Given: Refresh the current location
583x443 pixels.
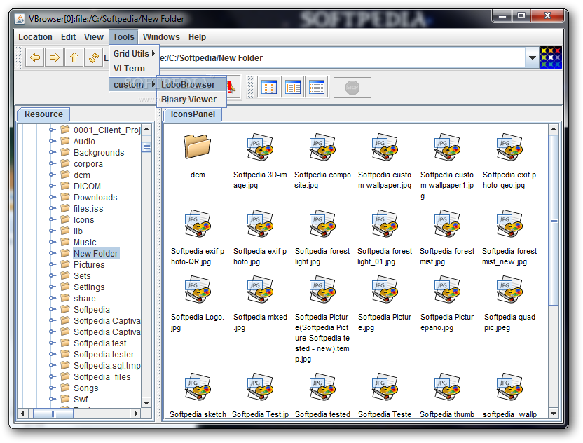Looking at the screenshot, I should [93, 57].
